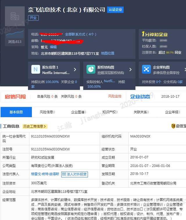Click 对外投资 0个 text
186x220 pixels.
tap(151, 82)
